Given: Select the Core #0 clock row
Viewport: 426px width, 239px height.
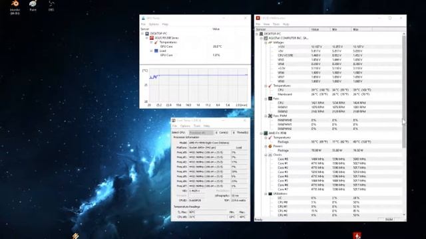Looking at the screenshot, I should click(x=339, y=159).
